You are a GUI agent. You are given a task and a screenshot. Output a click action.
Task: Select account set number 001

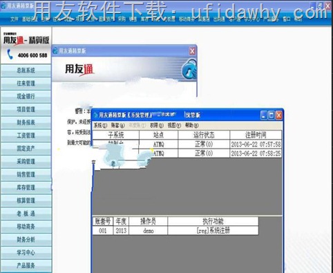click(103, 231)
